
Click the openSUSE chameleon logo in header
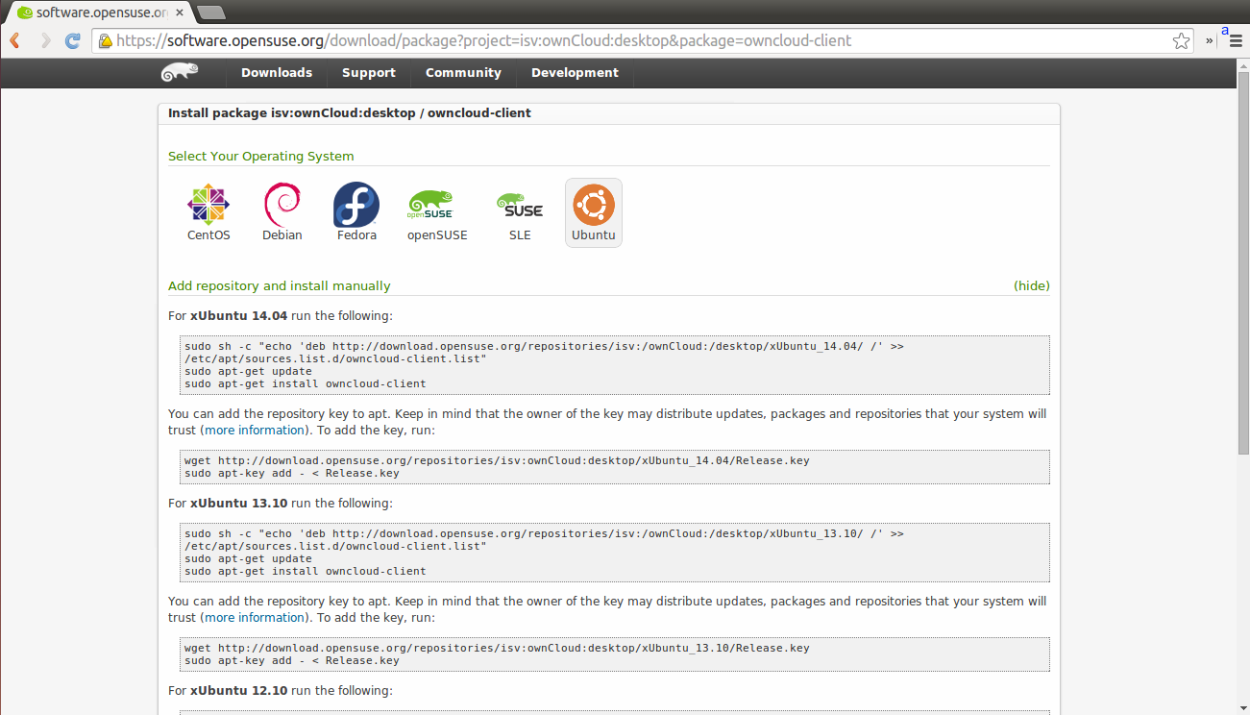point(180,73)
